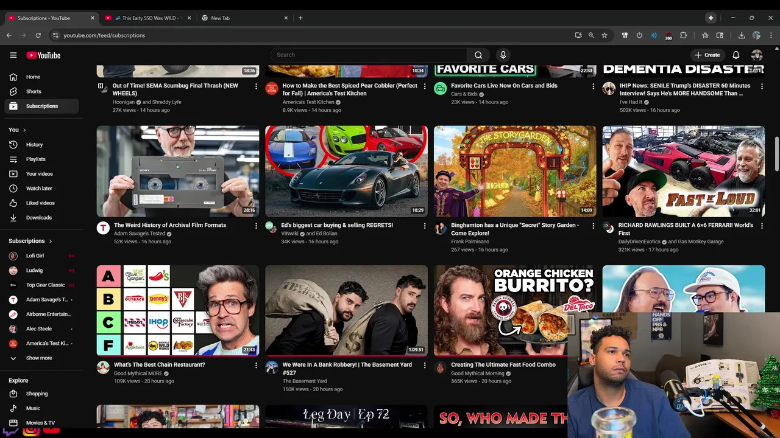Open the YouTube hamburger guide menu
The width and height of the screenshot is (780, 438).
(13, 55)
